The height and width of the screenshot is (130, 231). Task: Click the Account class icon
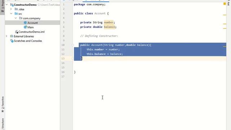pos(25,23)
